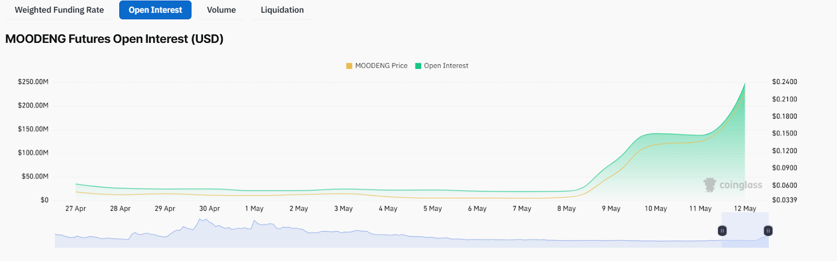Click the right range slider handle
837x261 pixels.
tap(768, 230)
